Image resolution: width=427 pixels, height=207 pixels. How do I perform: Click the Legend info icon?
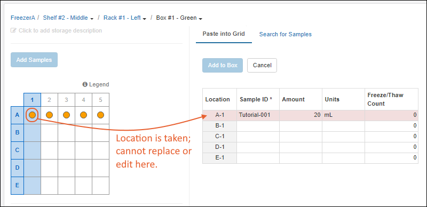pyautogui.click(x=85, y=84)
